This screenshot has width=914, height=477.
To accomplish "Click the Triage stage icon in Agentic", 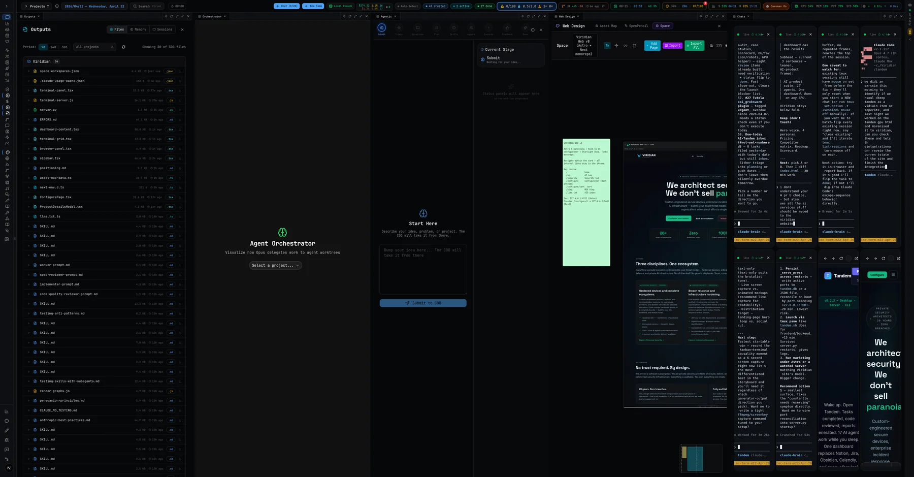I will coord(399,28).
